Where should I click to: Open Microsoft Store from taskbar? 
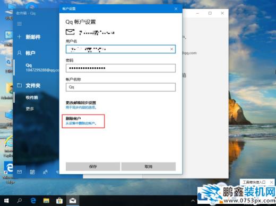coord(59,201)
